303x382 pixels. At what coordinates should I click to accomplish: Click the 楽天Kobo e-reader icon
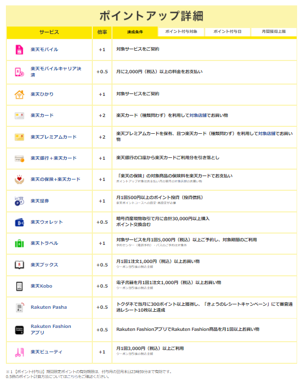[x=19, y=286]
